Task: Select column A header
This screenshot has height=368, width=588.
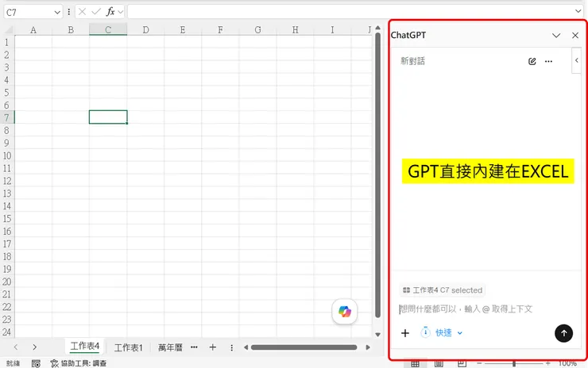Action: click(33, 29)
